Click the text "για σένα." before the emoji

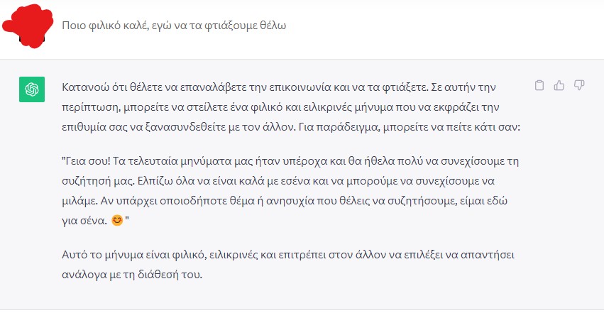[84, 221]
